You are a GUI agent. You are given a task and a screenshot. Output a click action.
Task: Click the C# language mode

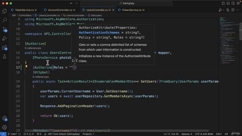226,134
